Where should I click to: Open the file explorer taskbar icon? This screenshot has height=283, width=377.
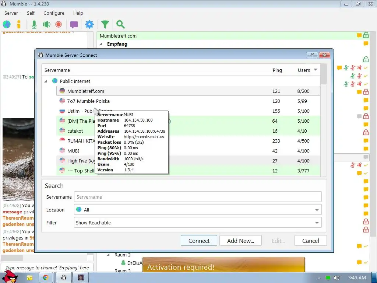tap(30, 278)
